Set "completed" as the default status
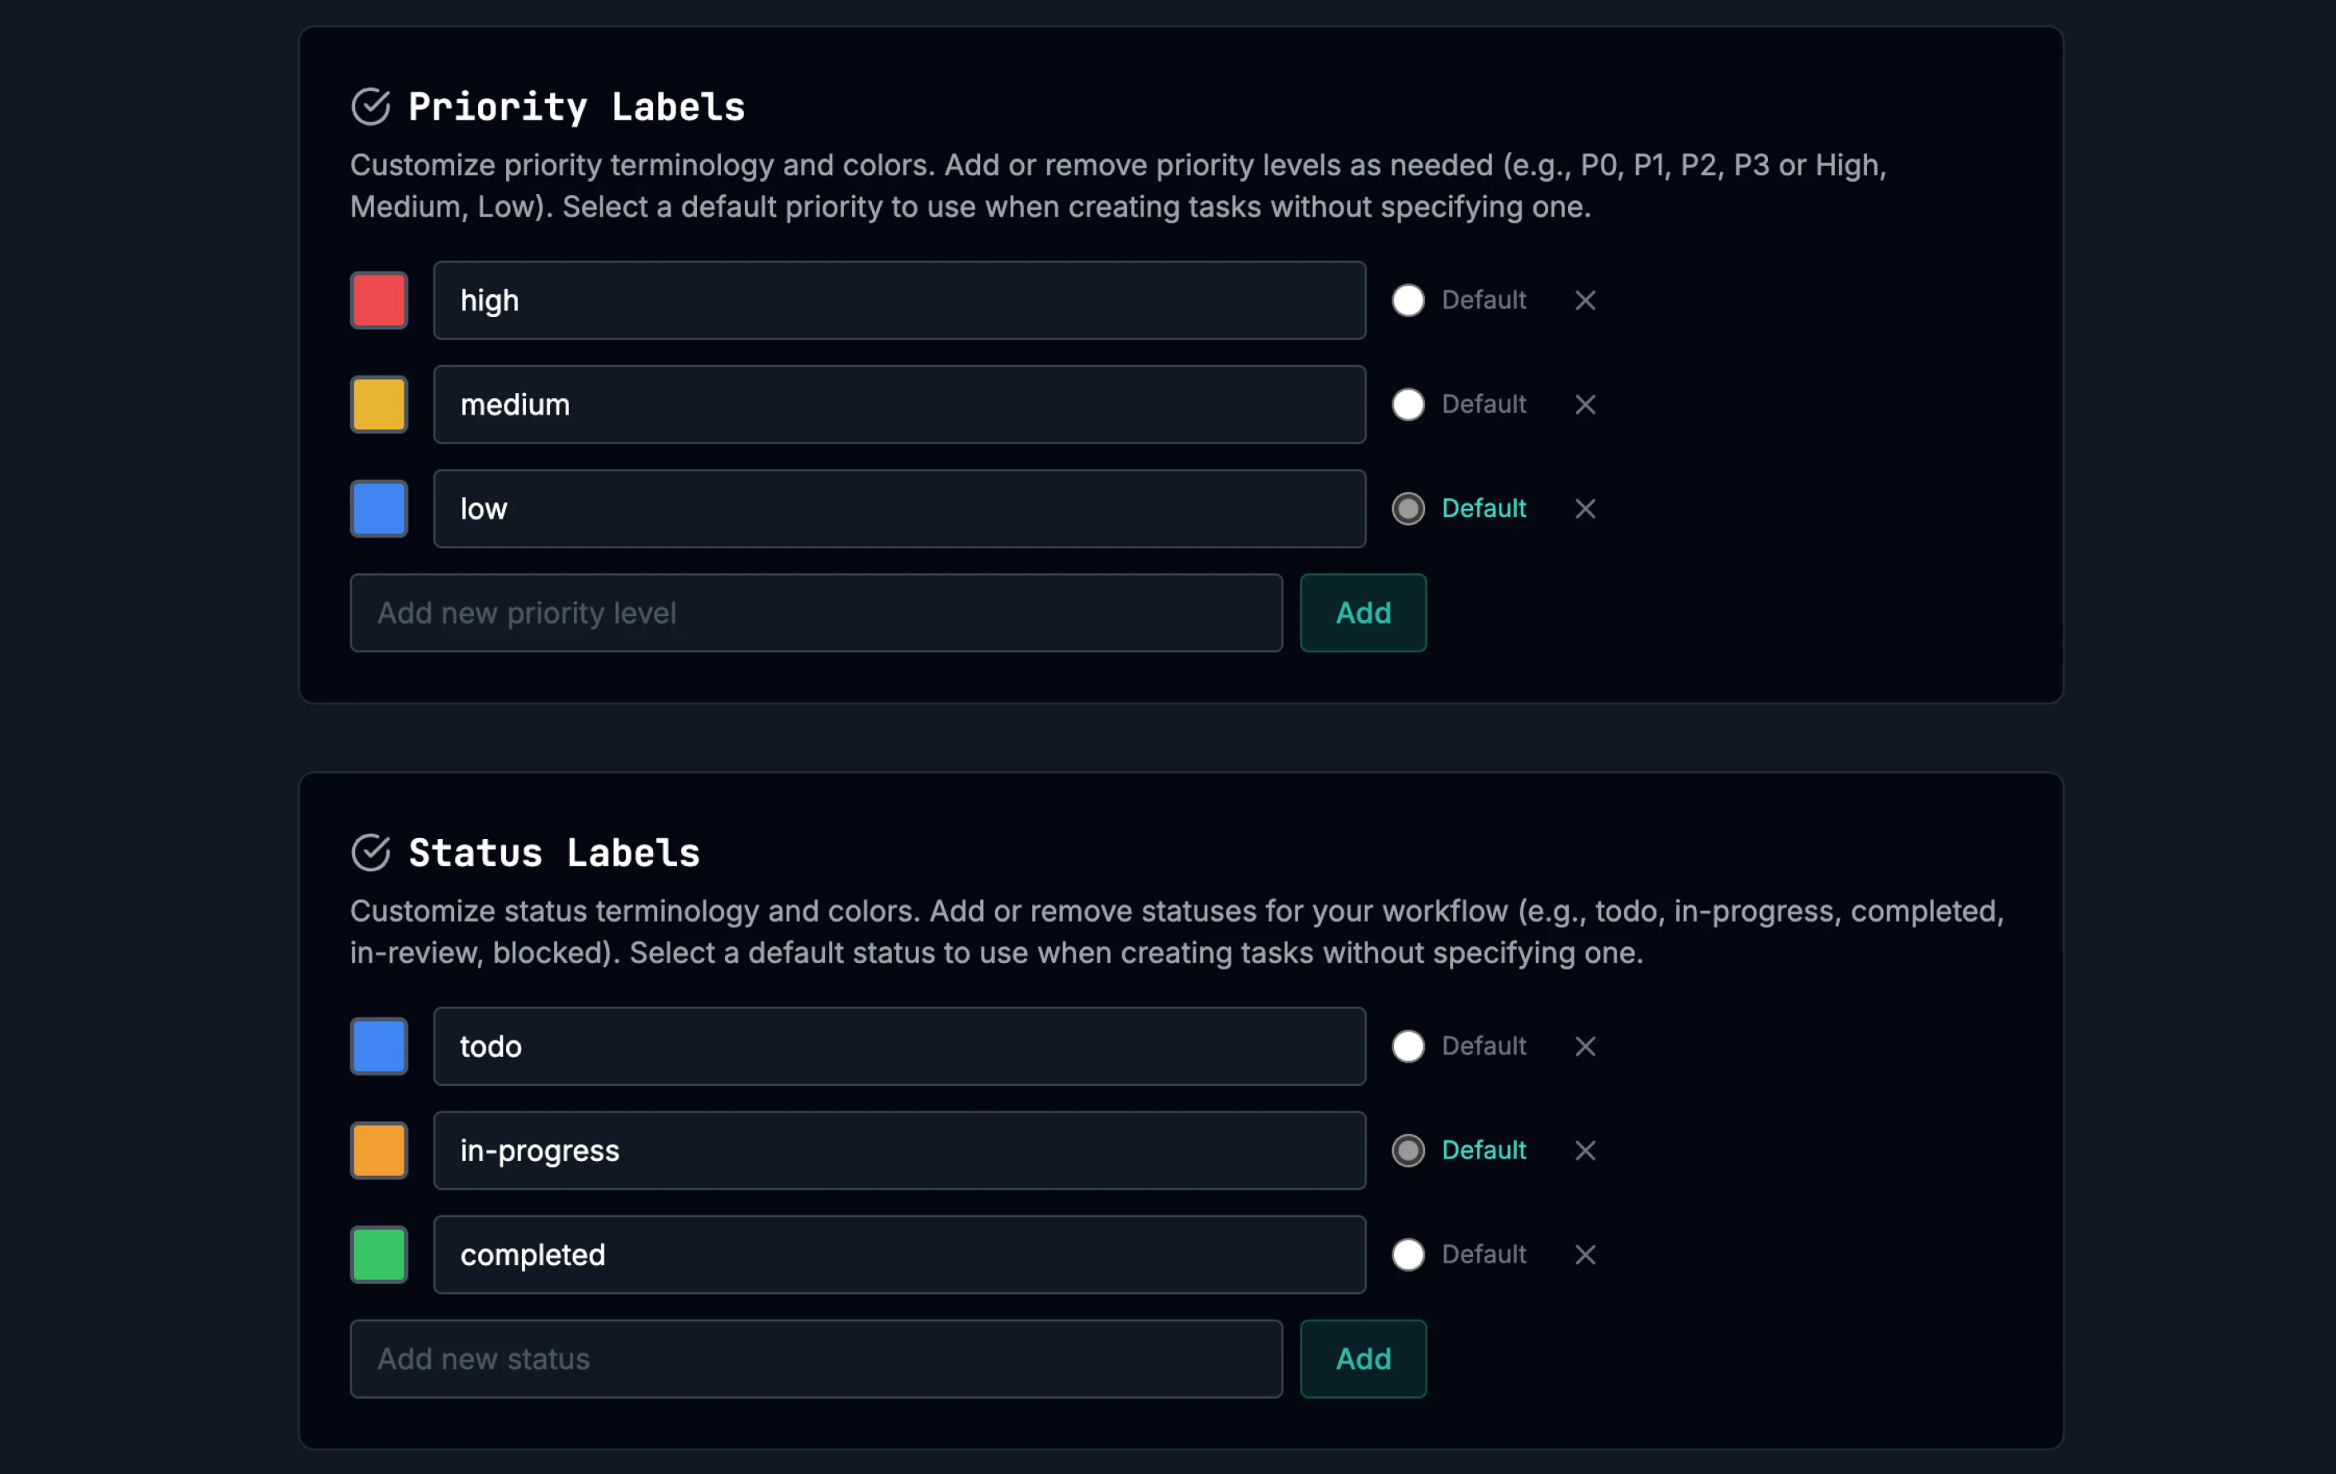Viewport: 2336px width, 1474px height. tap(1409, 1254)
